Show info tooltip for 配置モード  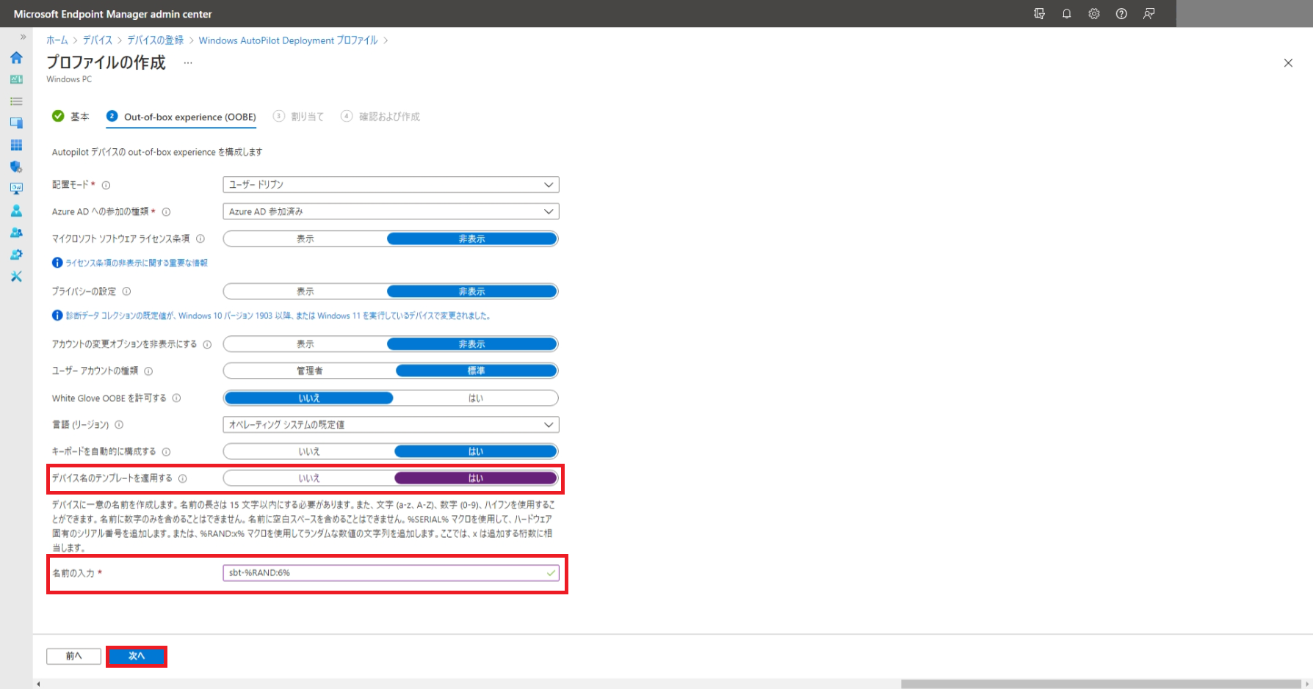106,185
